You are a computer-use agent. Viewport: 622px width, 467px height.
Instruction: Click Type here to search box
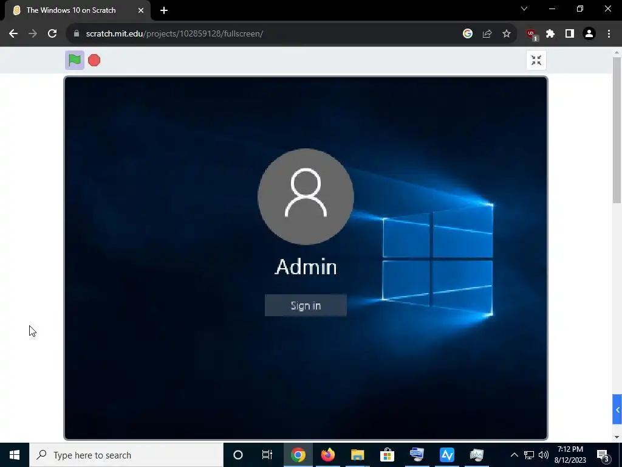coord(126,455)
